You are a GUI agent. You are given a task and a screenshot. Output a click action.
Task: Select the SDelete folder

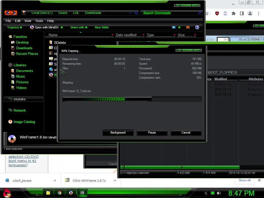pyautogui.click(x=60, y=43)
